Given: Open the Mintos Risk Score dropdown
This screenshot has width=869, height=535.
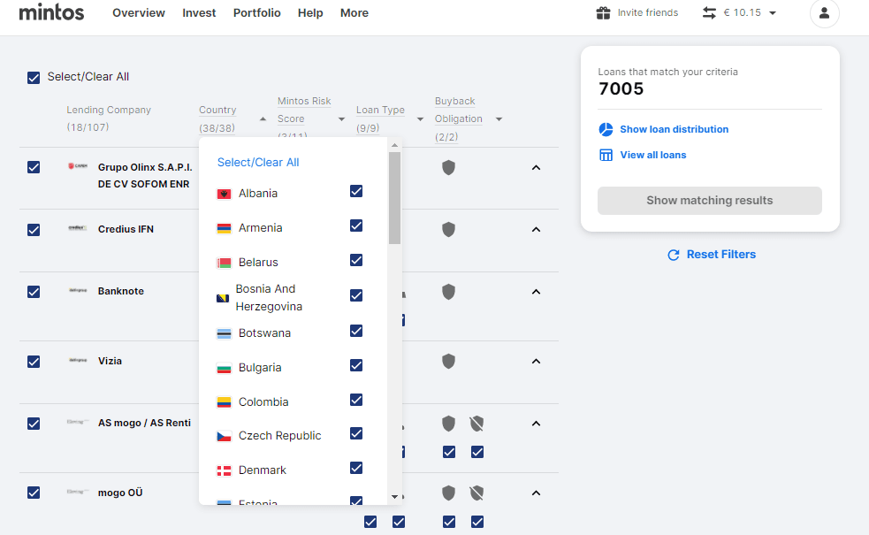Looking at the screenshot, I should coord(341,119).
